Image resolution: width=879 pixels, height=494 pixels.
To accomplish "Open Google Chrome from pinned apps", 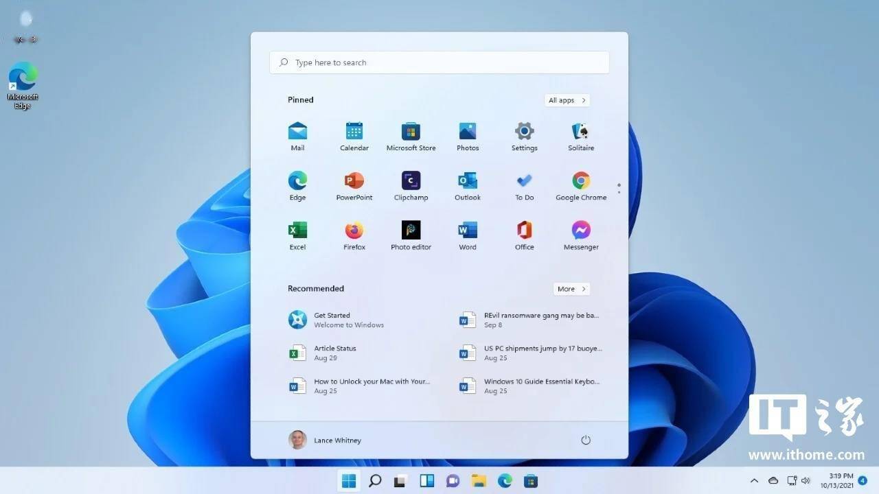I will tap(580, 185).
